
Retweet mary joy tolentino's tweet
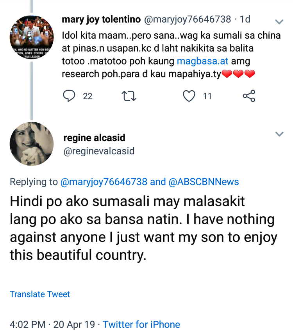(129, 96)
